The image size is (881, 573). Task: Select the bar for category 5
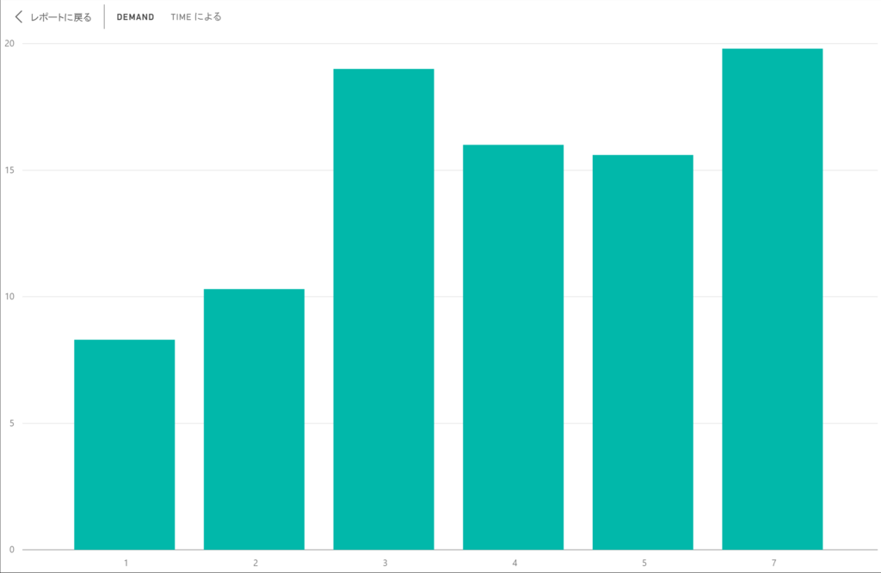click(643, 352)
